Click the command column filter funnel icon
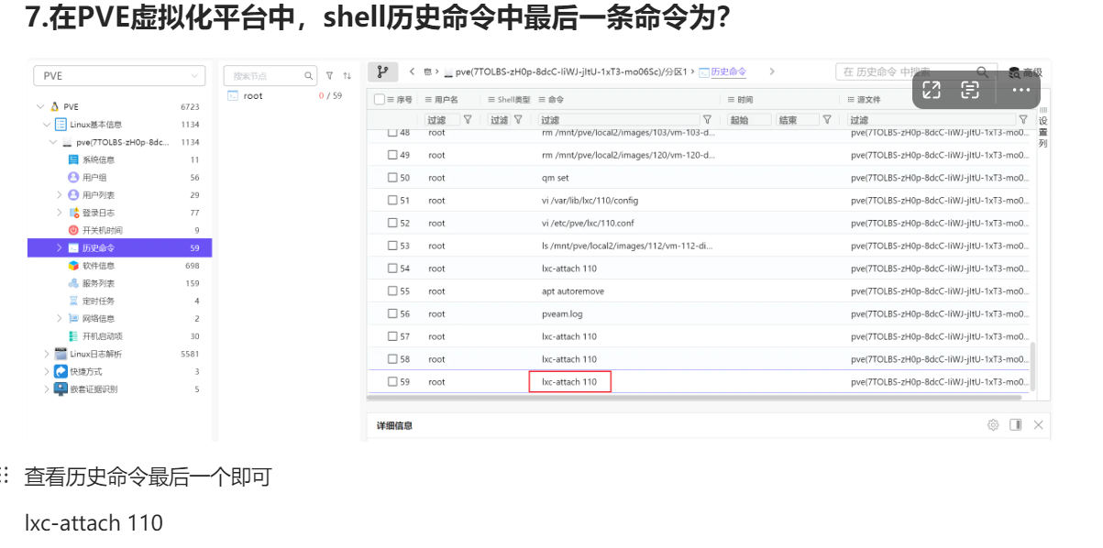This screenshot has height=548, width=1103. point(707,120)
